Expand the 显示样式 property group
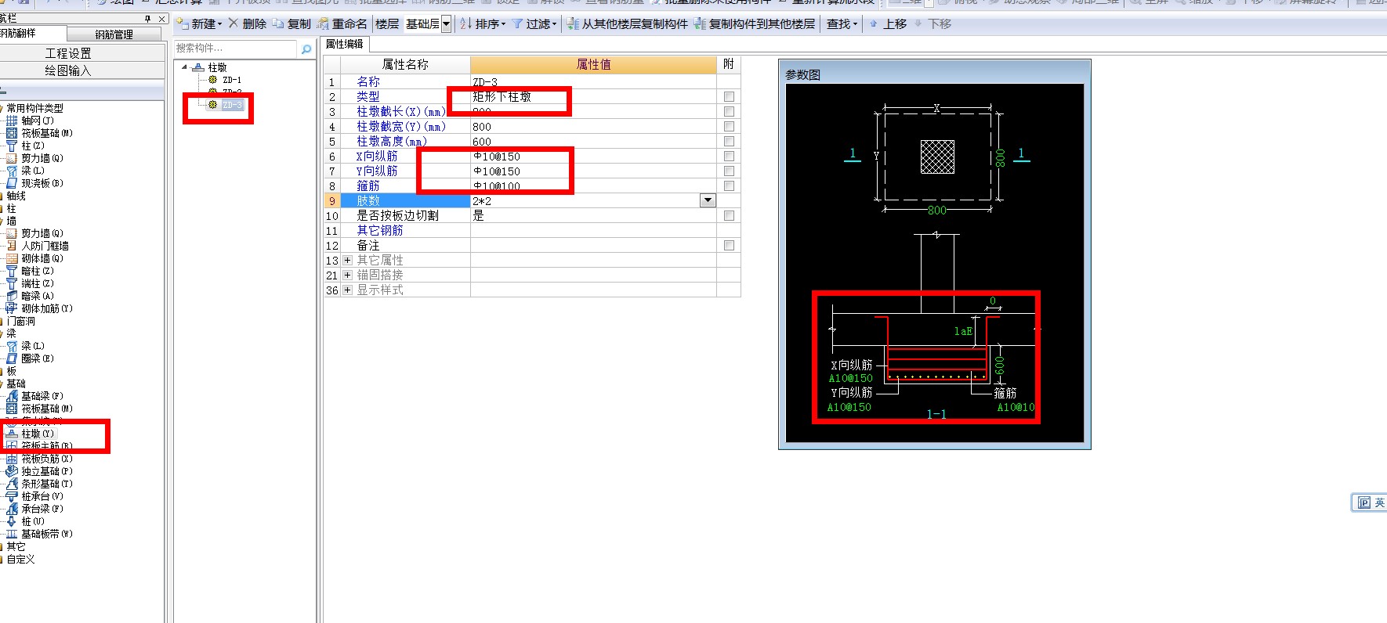 coord(347,290)
